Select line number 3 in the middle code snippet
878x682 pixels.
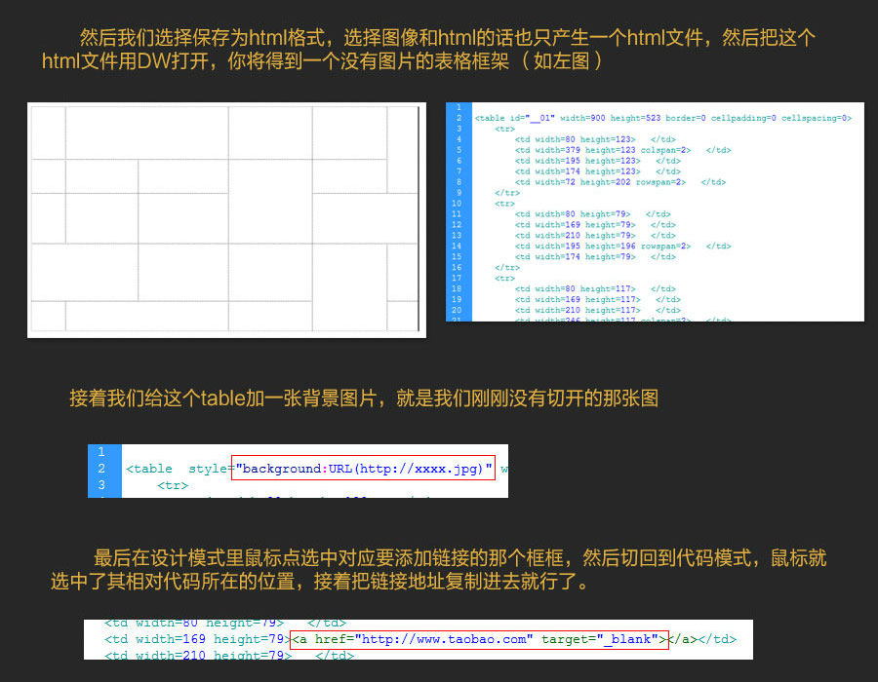tap(101, 484)
